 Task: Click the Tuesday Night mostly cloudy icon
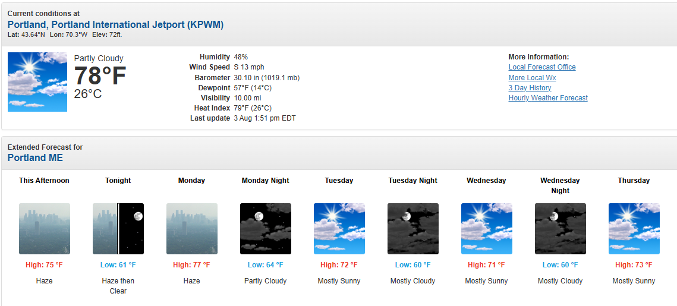point(413,229)
